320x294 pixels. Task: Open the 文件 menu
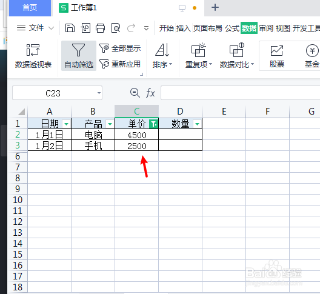(x=36, y=28)
